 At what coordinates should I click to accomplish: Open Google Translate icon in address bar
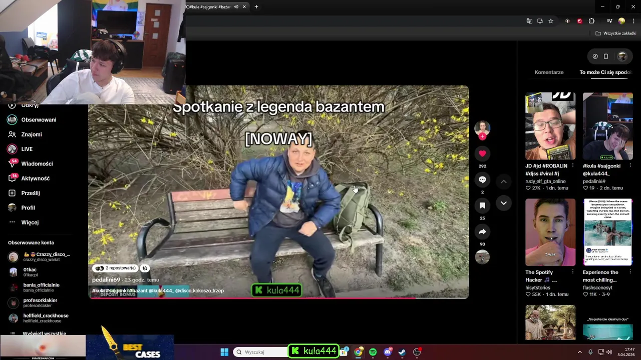click(529, 21)
